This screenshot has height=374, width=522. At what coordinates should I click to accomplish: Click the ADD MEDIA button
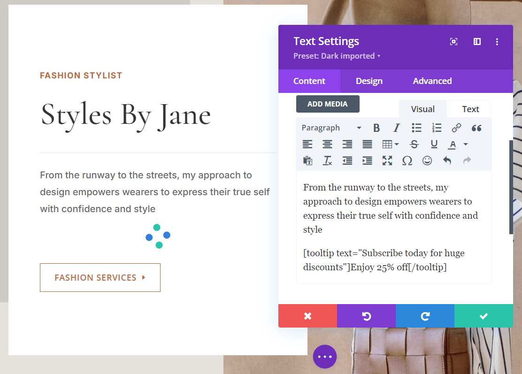click(x=328, y=104)
